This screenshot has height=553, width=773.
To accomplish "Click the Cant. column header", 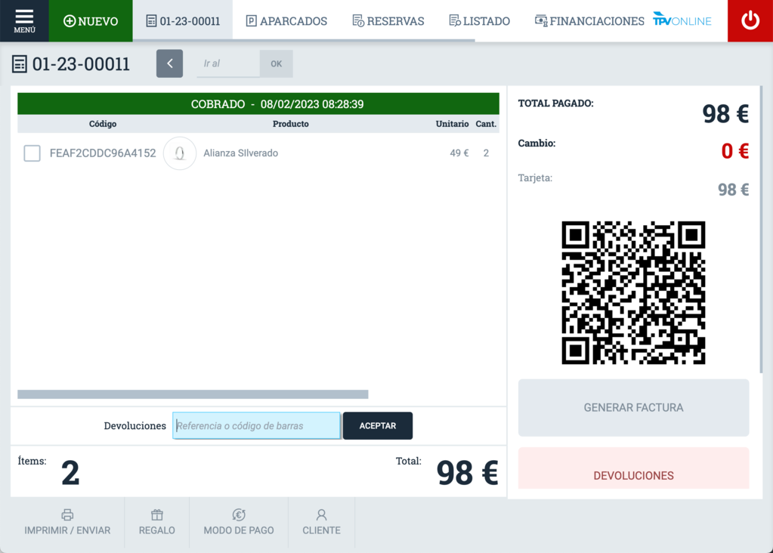I will [x=486, y=124].
